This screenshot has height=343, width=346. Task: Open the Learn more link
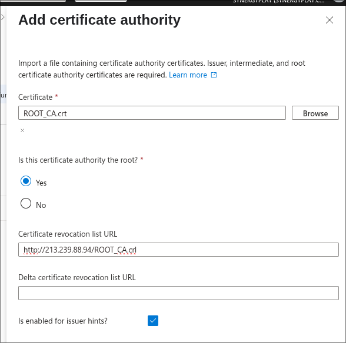coord(188,75)
